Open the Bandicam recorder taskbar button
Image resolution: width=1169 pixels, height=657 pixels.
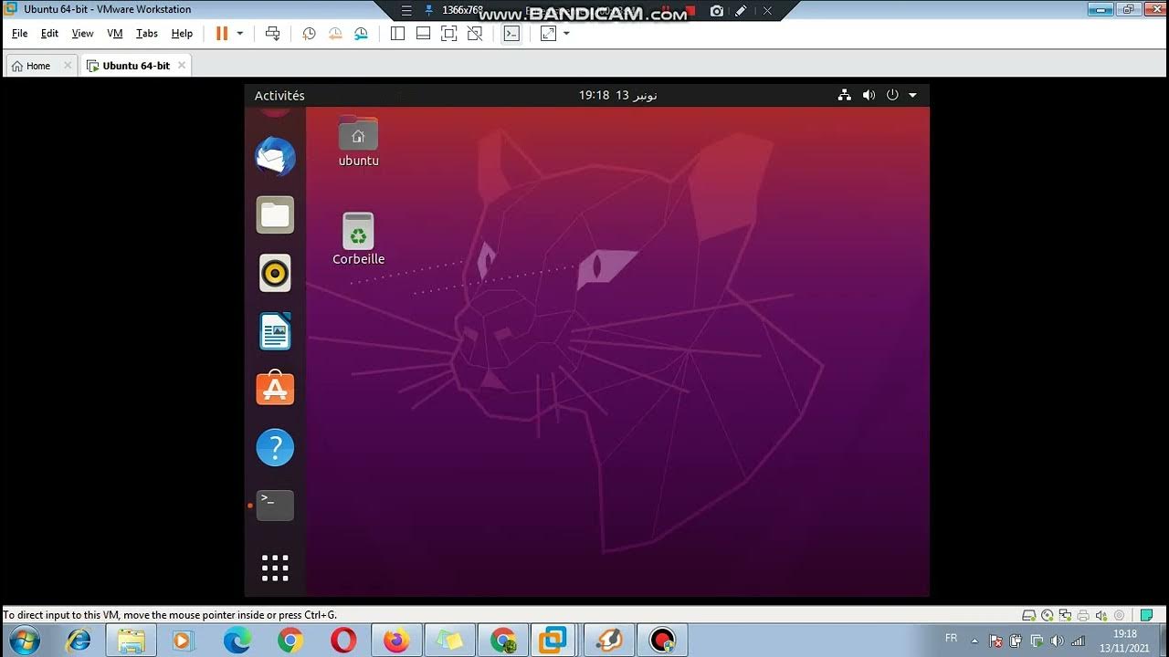(661, 641)
